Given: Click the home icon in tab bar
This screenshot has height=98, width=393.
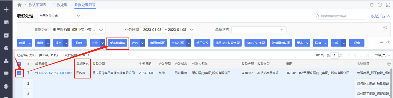Looking at the screenshot, I should point(19,5).
